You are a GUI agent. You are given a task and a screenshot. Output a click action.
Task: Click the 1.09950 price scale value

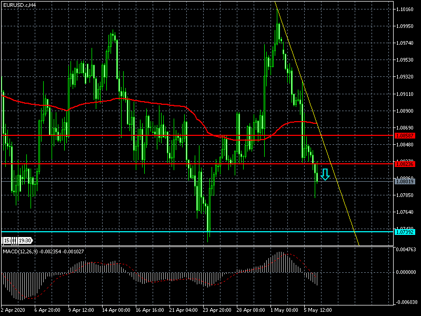(x=405, y=26)
